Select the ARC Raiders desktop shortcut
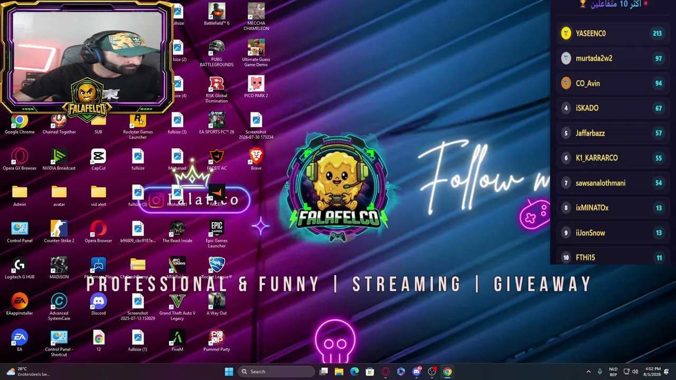Screen dimensions: 676x380 point(177,269)
